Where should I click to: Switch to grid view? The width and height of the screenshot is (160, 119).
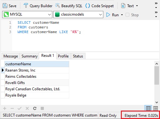pyautogui.click(x=148, y=108)
